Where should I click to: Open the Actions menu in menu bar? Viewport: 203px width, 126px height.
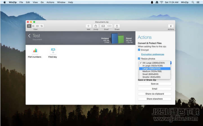coord(50,2)
